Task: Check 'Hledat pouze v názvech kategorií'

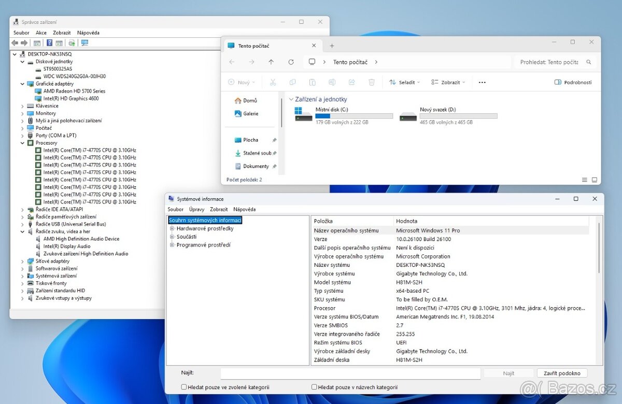Action: tap(314, 386)
